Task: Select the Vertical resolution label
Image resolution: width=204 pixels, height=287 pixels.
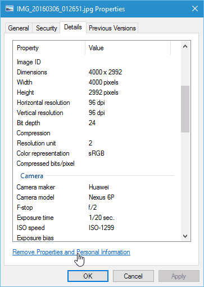Action: click(x=40, y=113)
